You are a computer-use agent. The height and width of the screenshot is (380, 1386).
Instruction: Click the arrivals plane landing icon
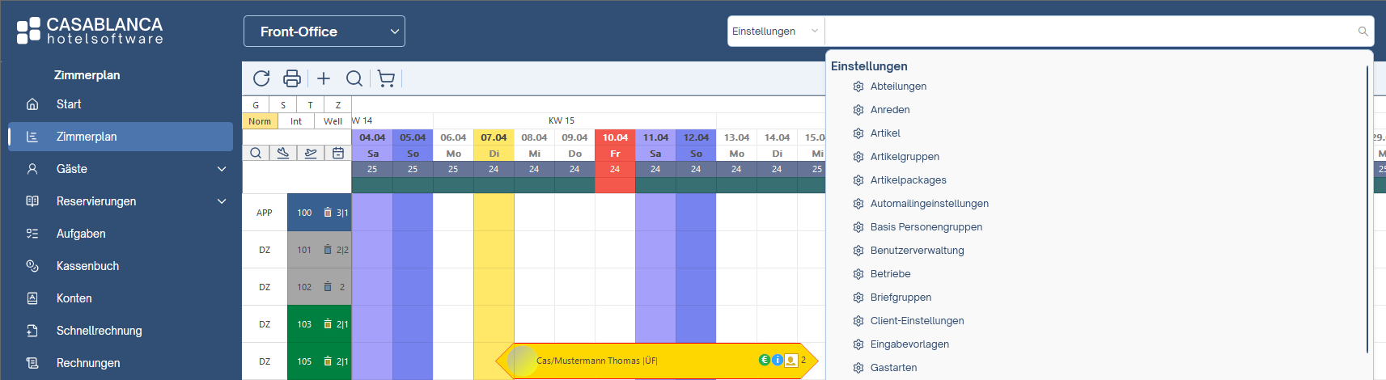pos(283,153)
